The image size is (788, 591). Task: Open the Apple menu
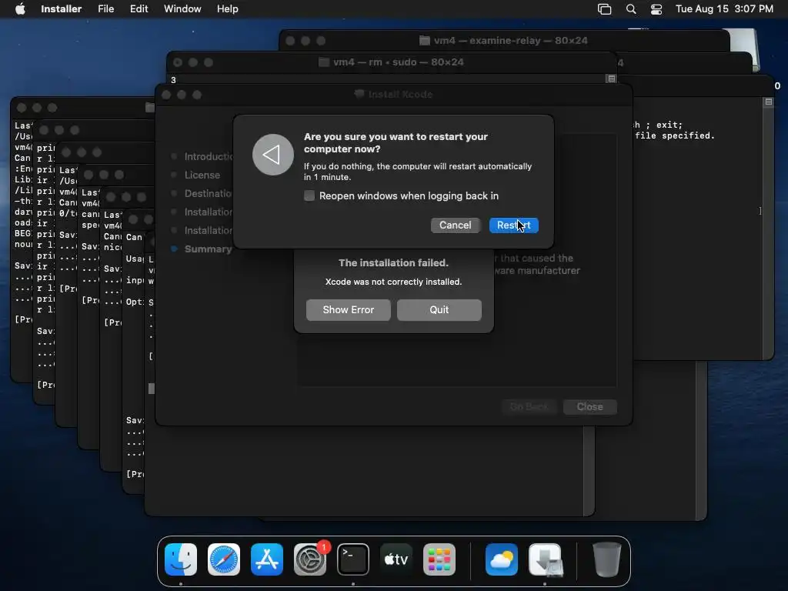coord(21,9)
